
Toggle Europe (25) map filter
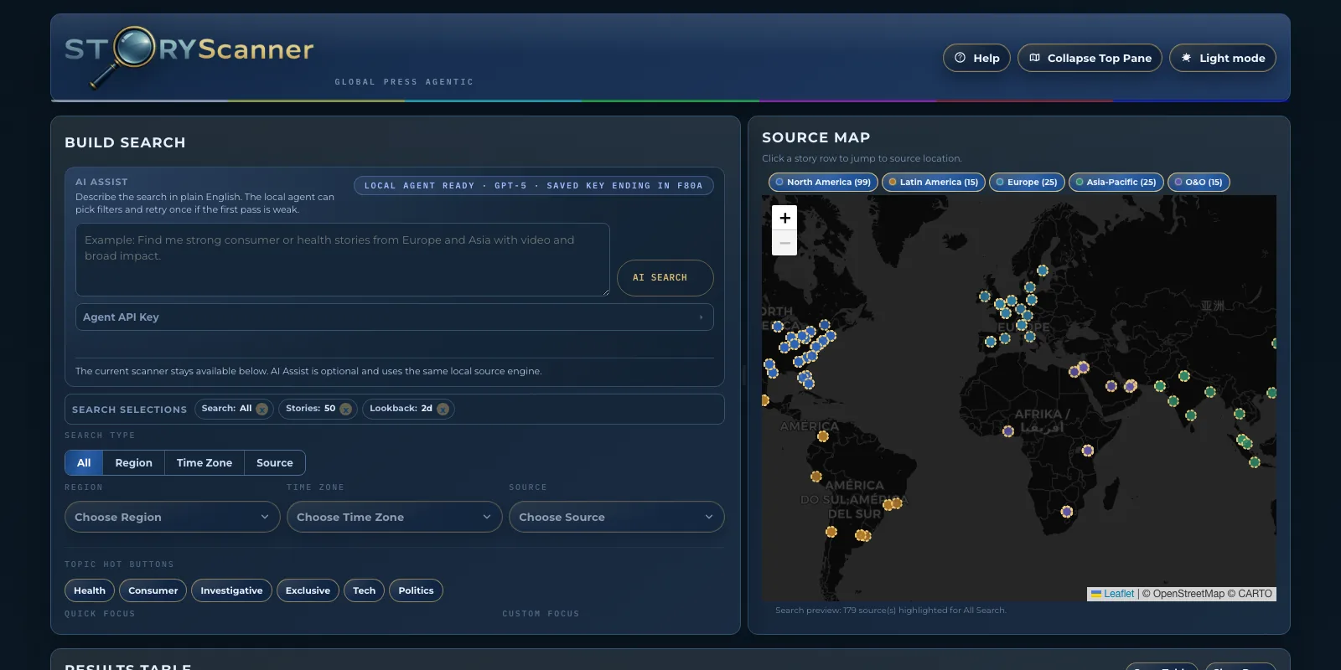[x=1027, y=182]
